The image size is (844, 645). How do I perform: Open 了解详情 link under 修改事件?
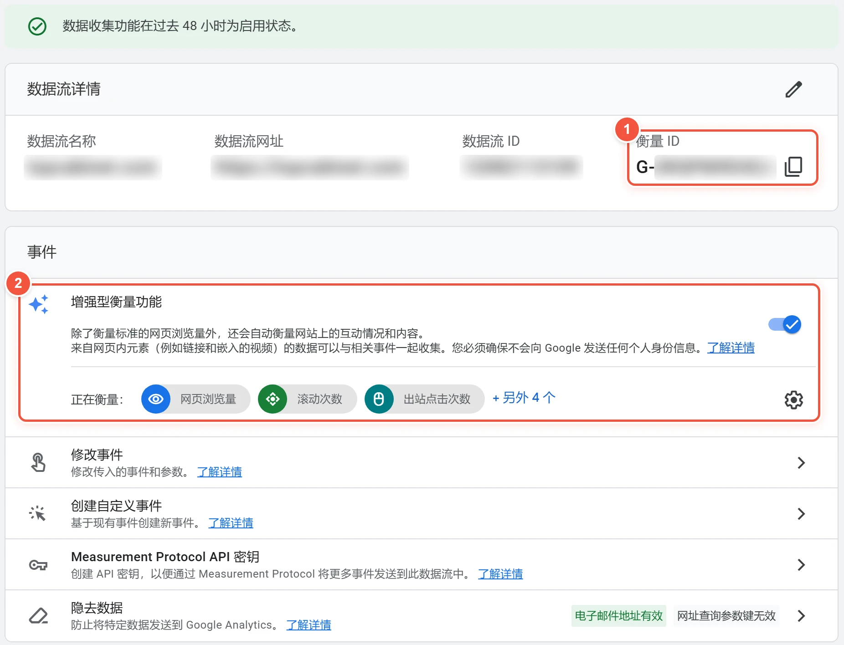point(219,472)
